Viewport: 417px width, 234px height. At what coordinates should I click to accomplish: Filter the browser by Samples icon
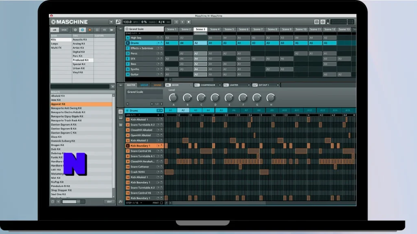[112, 30]
